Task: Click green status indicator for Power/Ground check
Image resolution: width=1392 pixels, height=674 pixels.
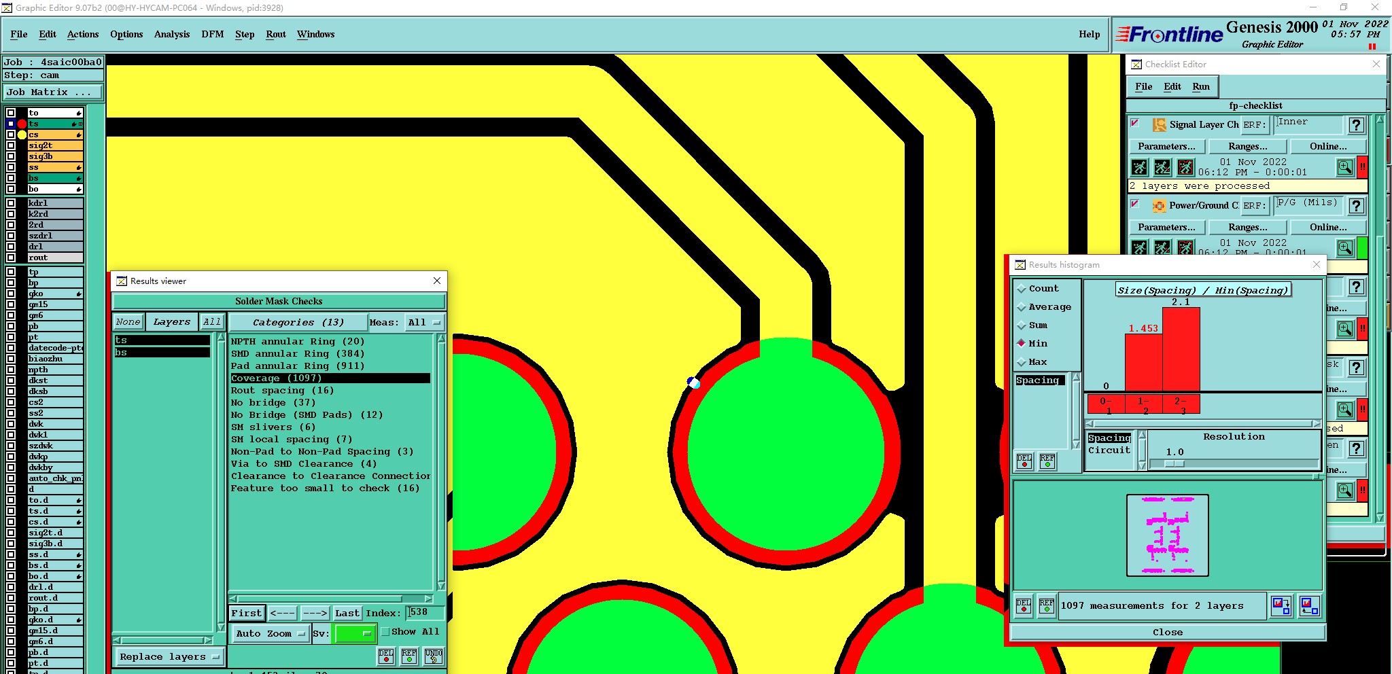Action: [x=1363, y=248]
